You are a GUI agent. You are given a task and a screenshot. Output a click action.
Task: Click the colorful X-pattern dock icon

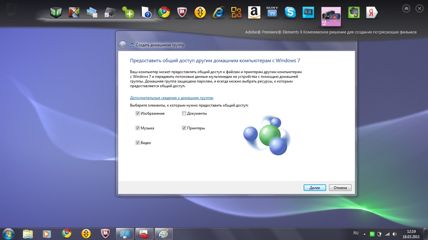(74, 12)
